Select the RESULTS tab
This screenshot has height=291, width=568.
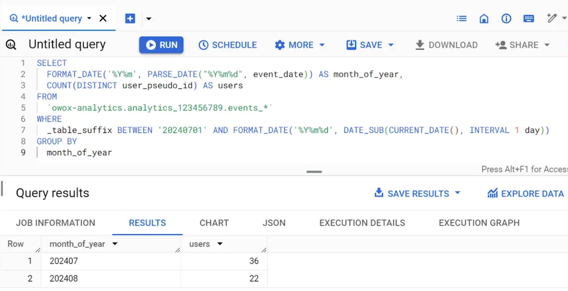pyautogui.click(x=147, y=223)
